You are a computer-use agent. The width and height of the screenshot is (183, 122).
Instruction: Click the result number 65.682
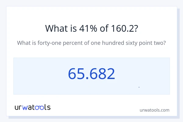click(91, 74)
